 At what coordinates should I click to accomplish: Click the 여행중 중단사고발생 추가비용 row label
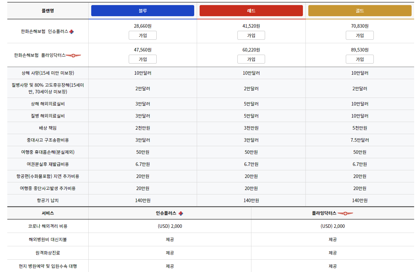(48, 188)
